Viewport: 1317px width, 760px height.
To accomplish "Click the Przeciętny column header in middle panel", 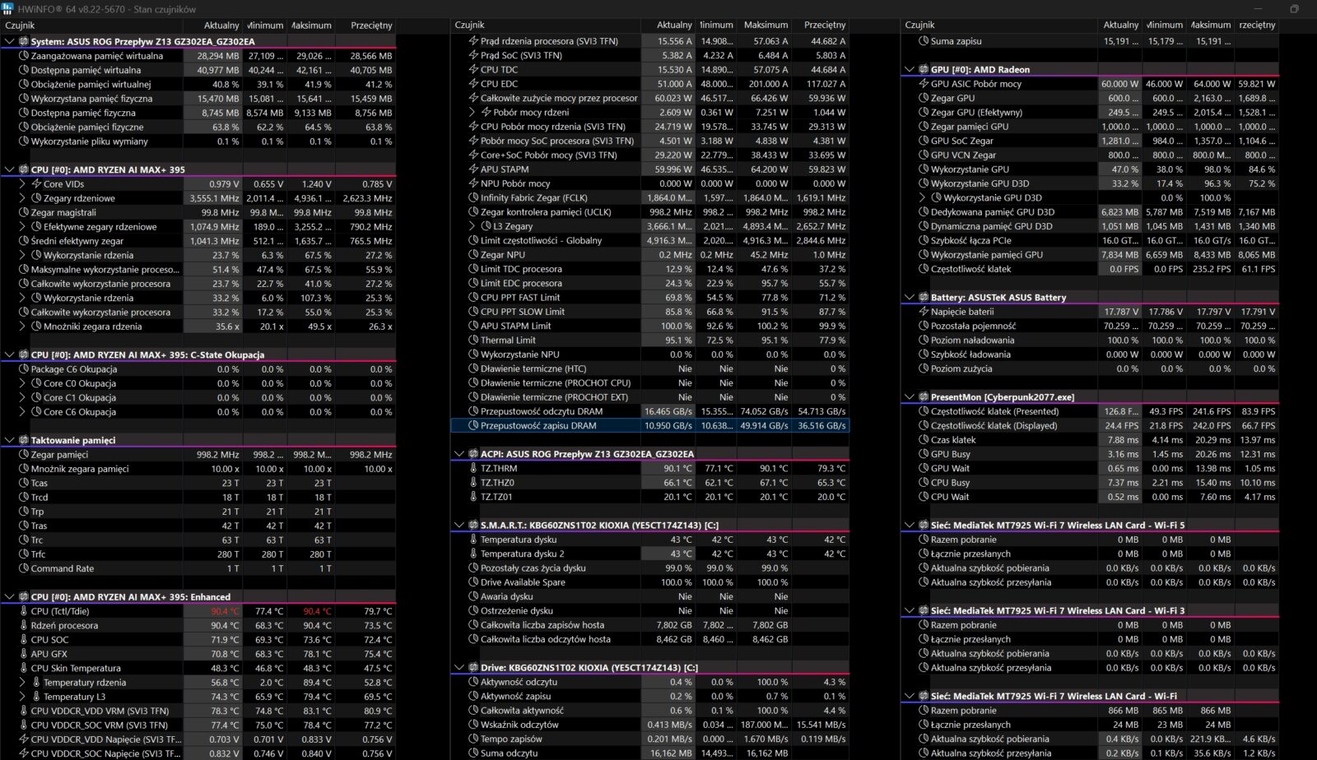I will (824, 25).
